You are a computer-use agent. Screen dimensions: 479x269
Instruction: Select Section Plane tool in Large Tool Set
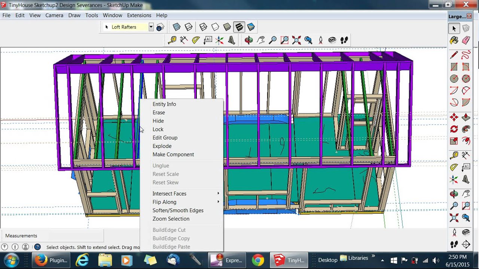tap(466, 245)
